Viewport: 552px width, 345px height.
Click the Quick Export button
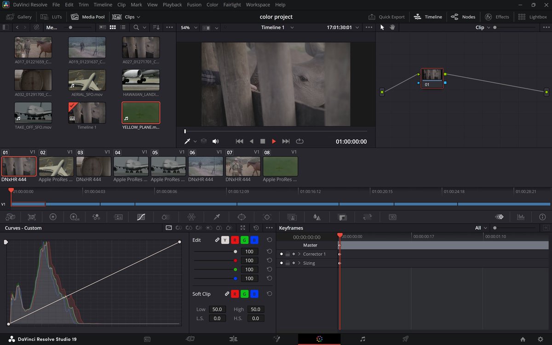coord(387,17)
